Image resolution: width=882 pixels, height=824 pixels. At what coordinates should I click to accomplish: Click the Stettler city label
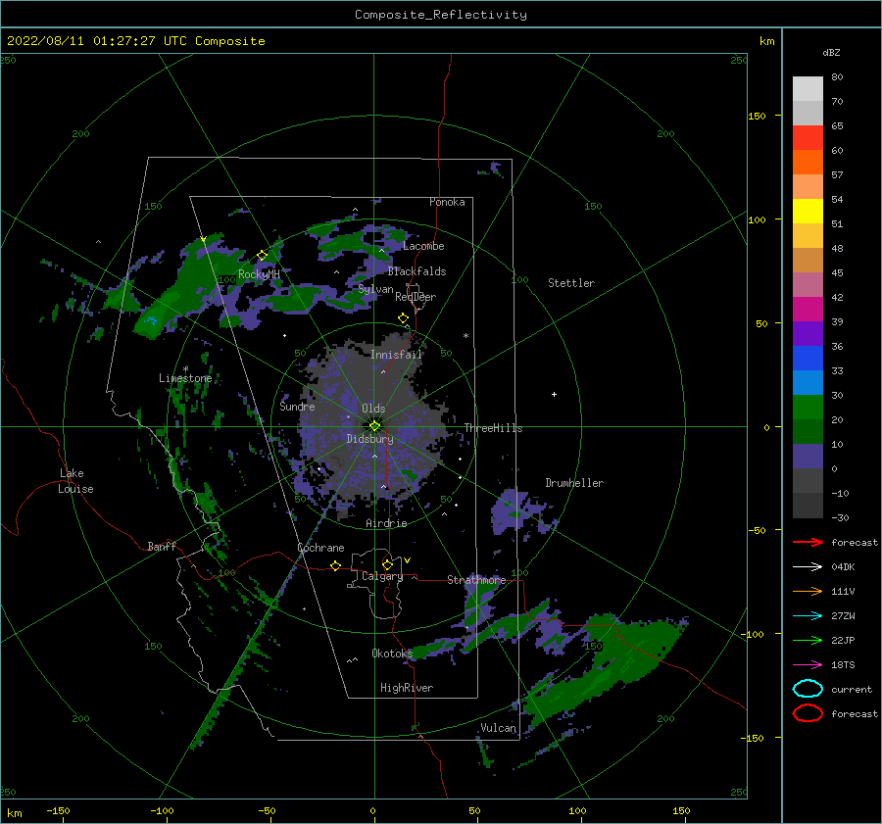pyautogui.click(x=571, y=283)
